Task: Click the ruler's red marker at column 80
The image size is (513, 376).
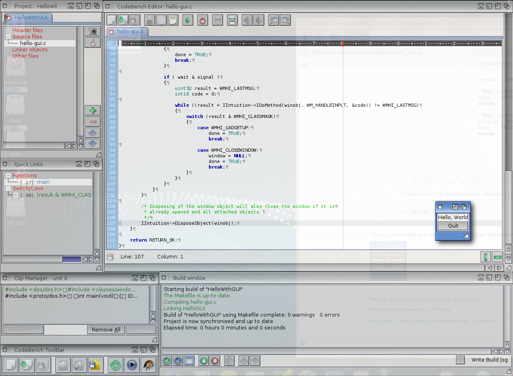Action: [343, 43]
